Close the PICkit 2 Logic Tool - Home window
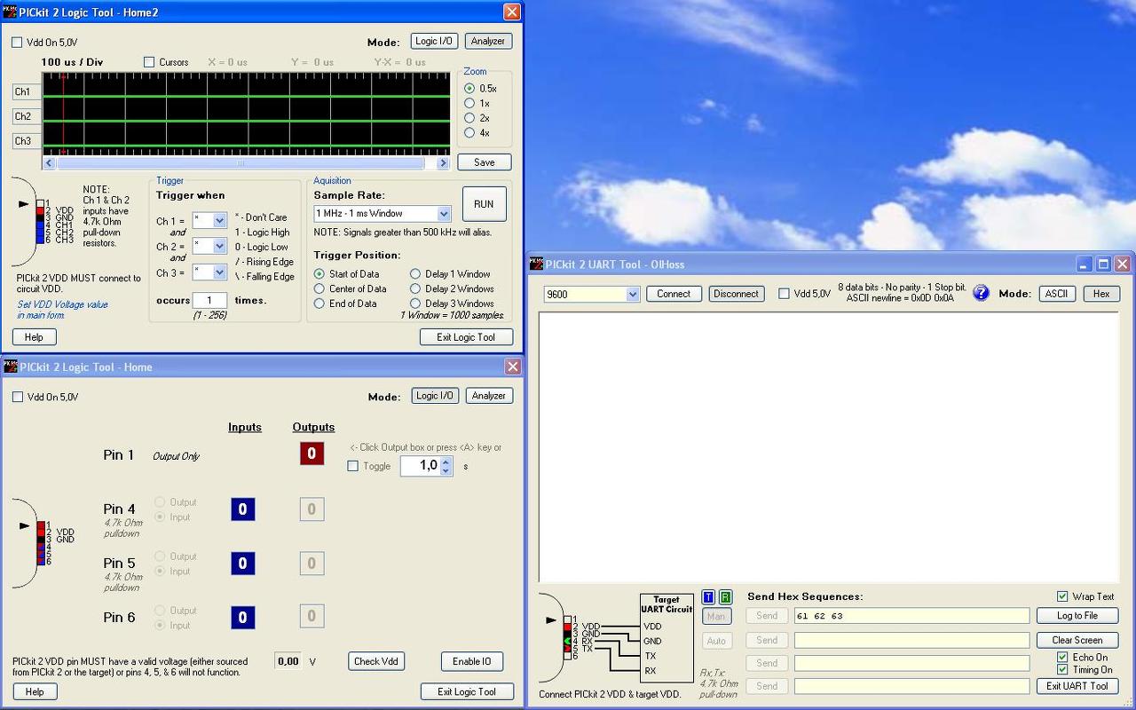This screenshot has width=1136, height=710. (513, 367)
